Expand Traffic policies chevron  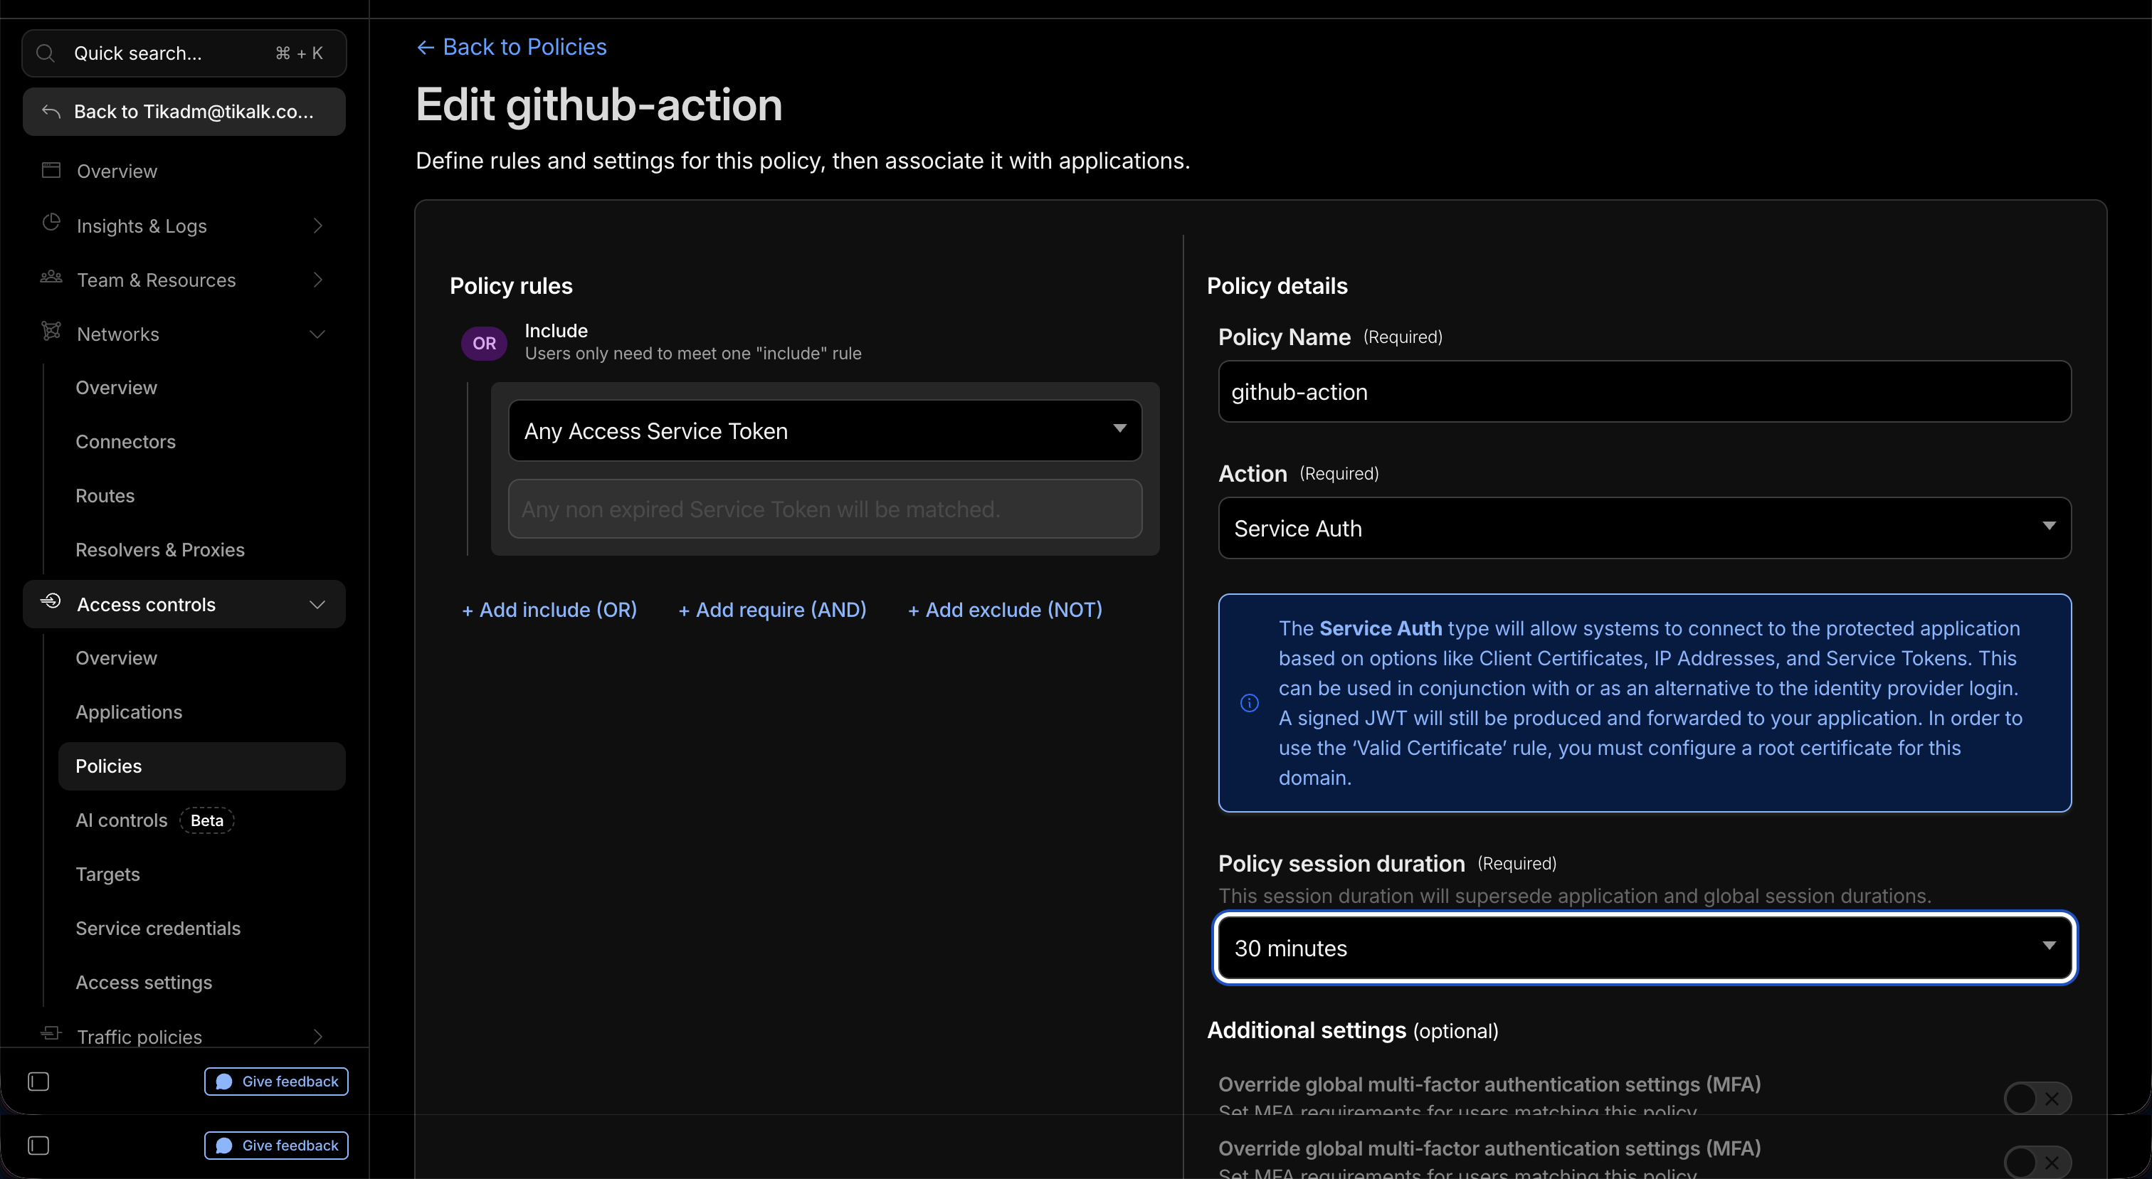317,1036
